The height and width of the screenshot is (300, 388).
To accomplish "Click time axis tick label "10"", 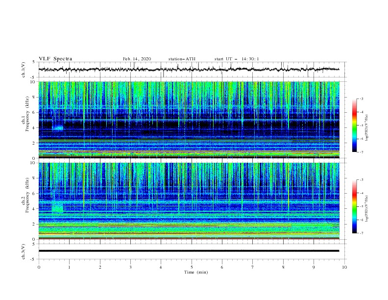I will 344,267.
